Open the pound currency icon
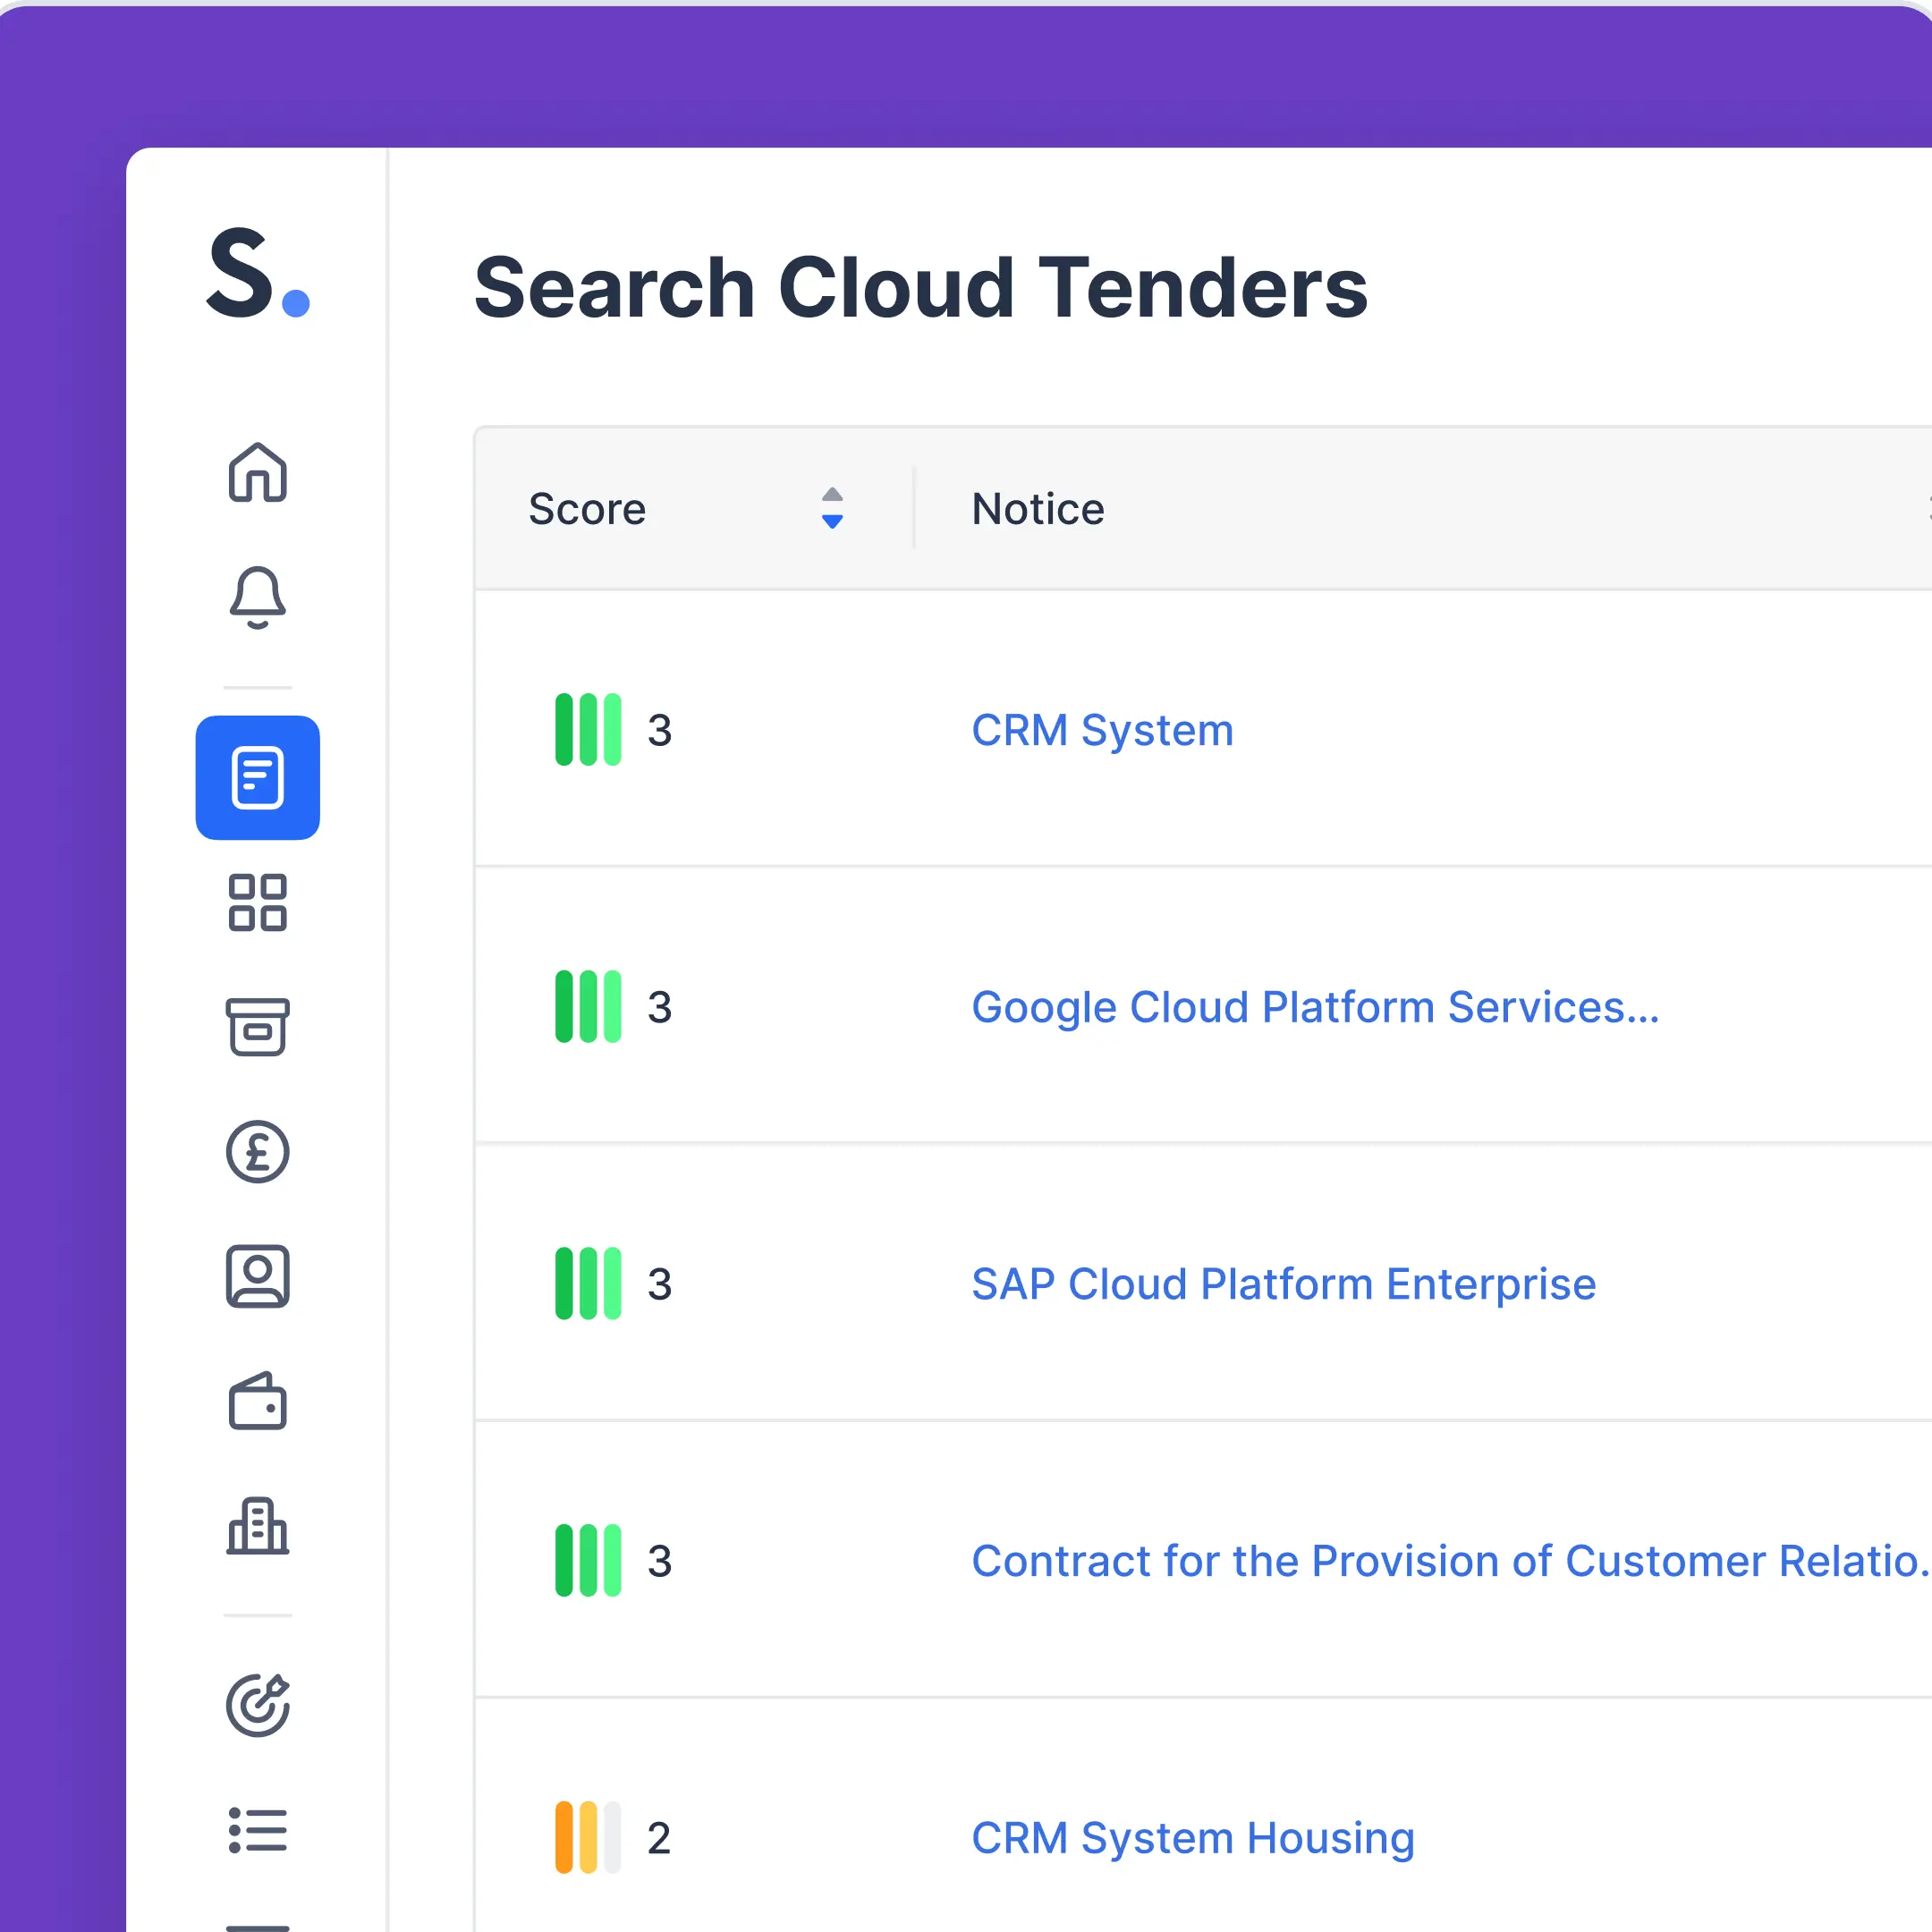1932x1932 pixels. (x=258, y=1152)
